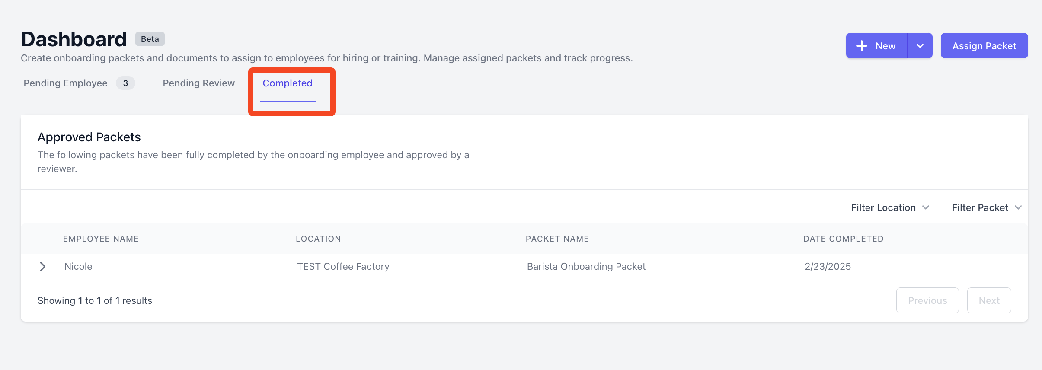Click the Date Completed column header
Viewport: 1042px width, 370px height.
coord(843,239)
